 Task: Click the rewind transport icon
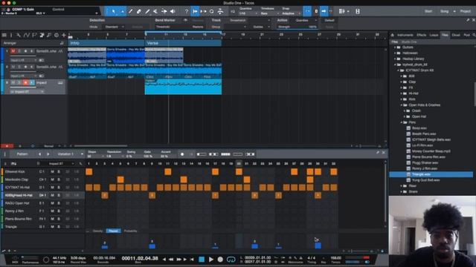click(x=171, y=260)
